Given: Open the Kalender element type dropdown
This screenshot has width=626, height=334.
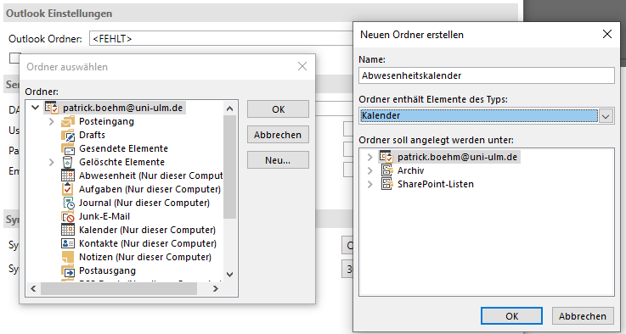Looking at the screenshot, I should click(606, 116).
